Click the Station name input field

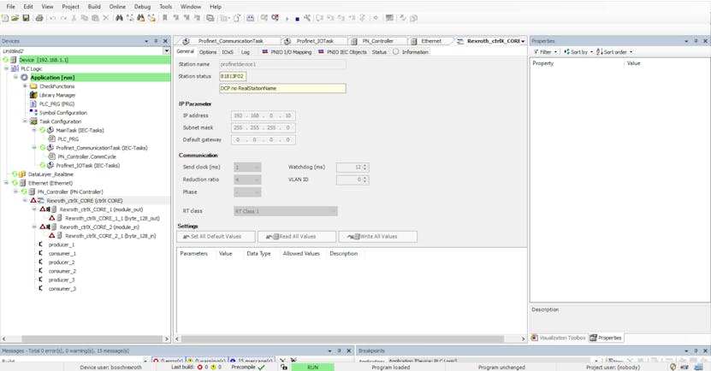[282, 64]
